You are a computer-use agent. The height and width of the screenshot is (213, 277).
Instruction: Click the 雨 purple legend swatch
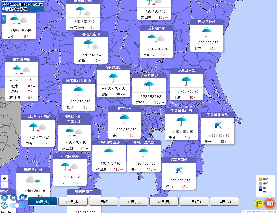click(260, 188)
